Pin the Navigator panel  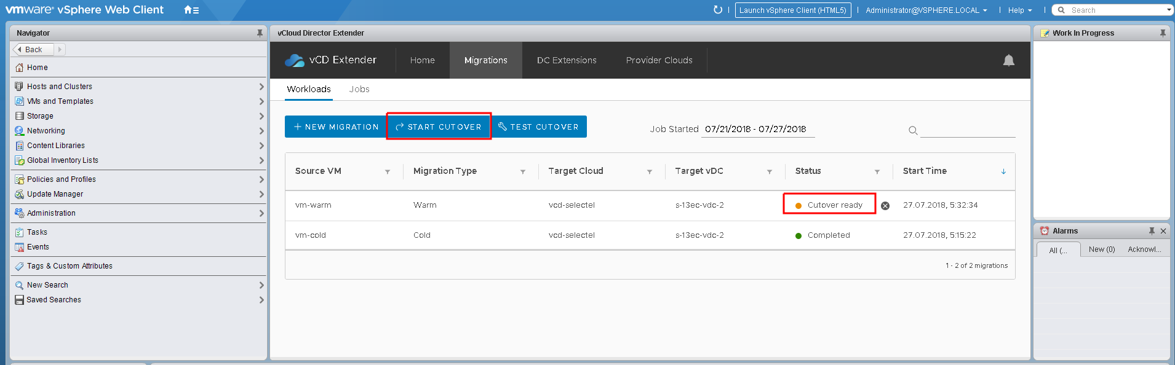pos(260,33)
